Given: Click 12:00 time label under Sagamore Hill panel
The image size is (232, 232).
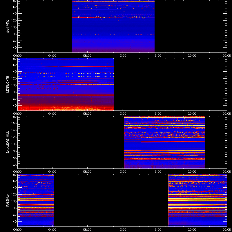Looking at the screenshot, I should tap(122, 172).
